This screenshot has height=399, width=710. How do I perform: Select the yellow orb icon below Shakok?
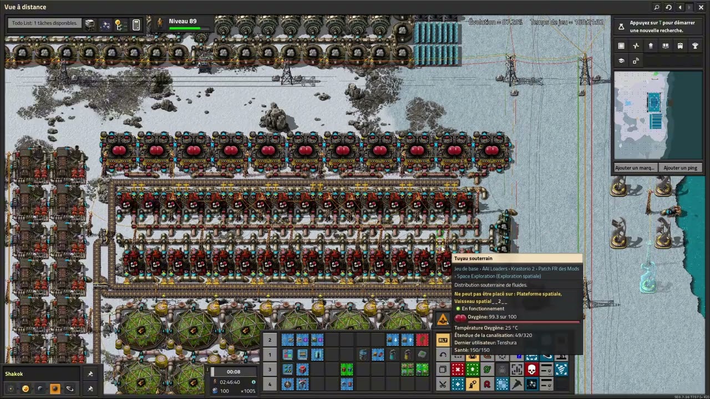[x=26, y=388]
